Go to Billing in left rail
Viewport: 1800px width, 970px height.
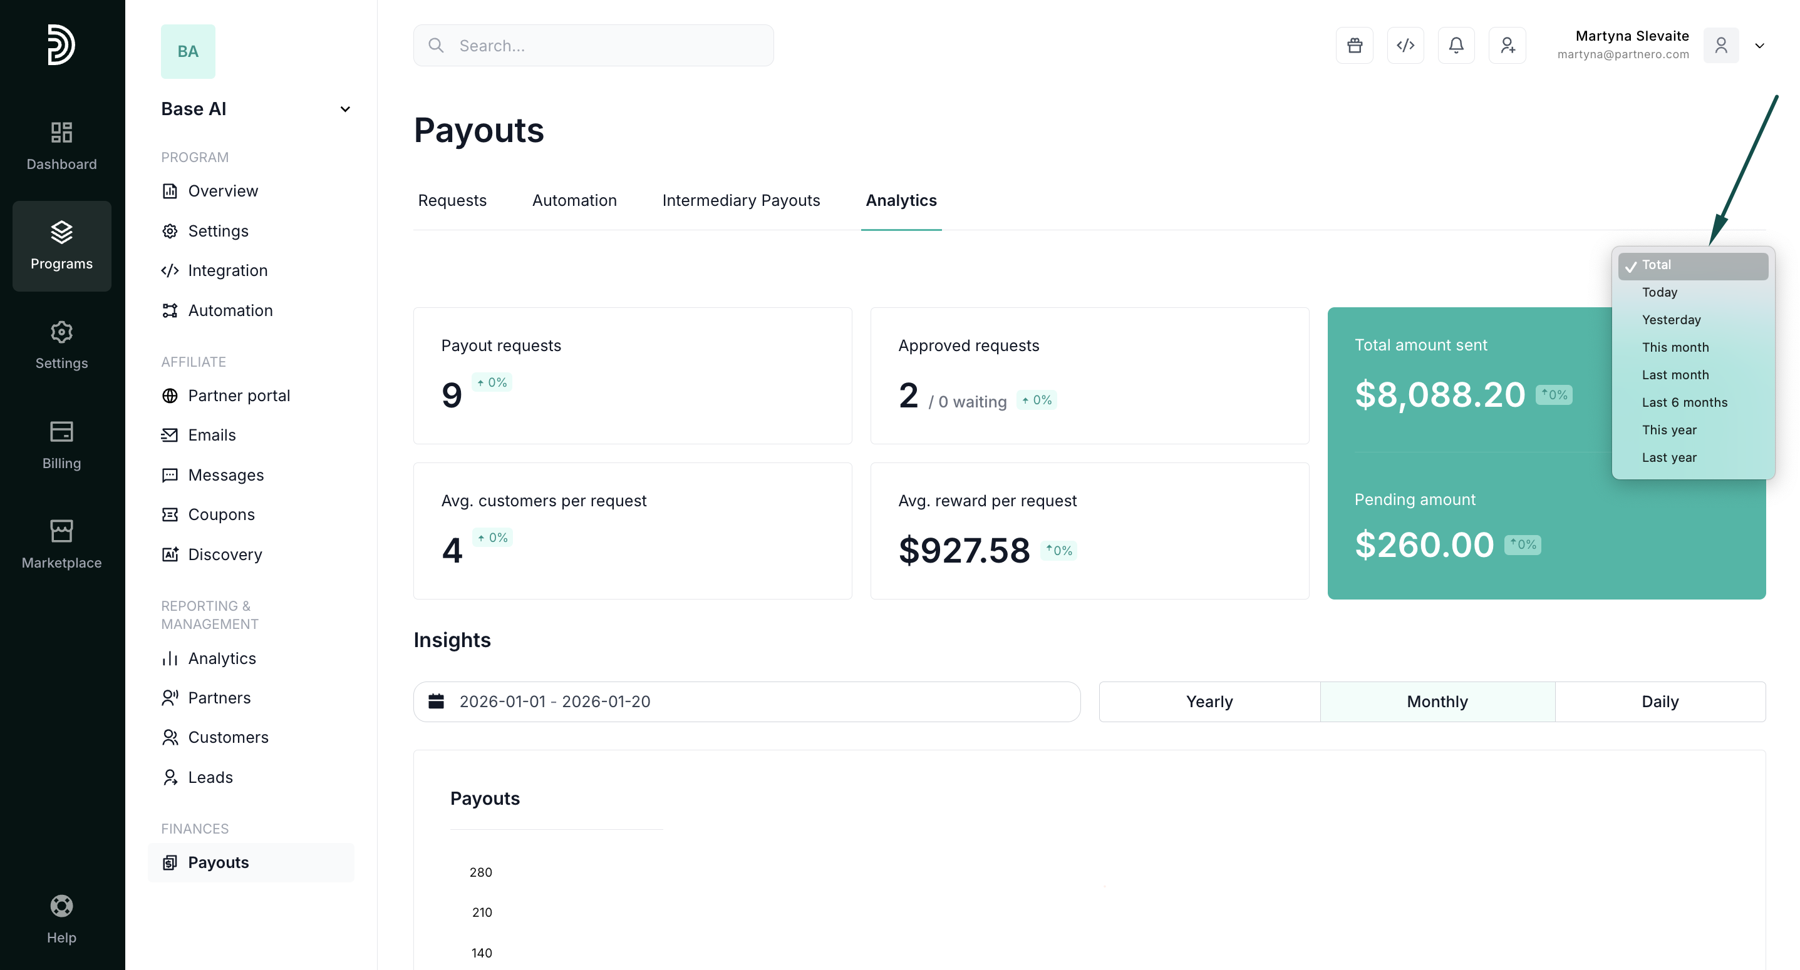tap(61, 444)
